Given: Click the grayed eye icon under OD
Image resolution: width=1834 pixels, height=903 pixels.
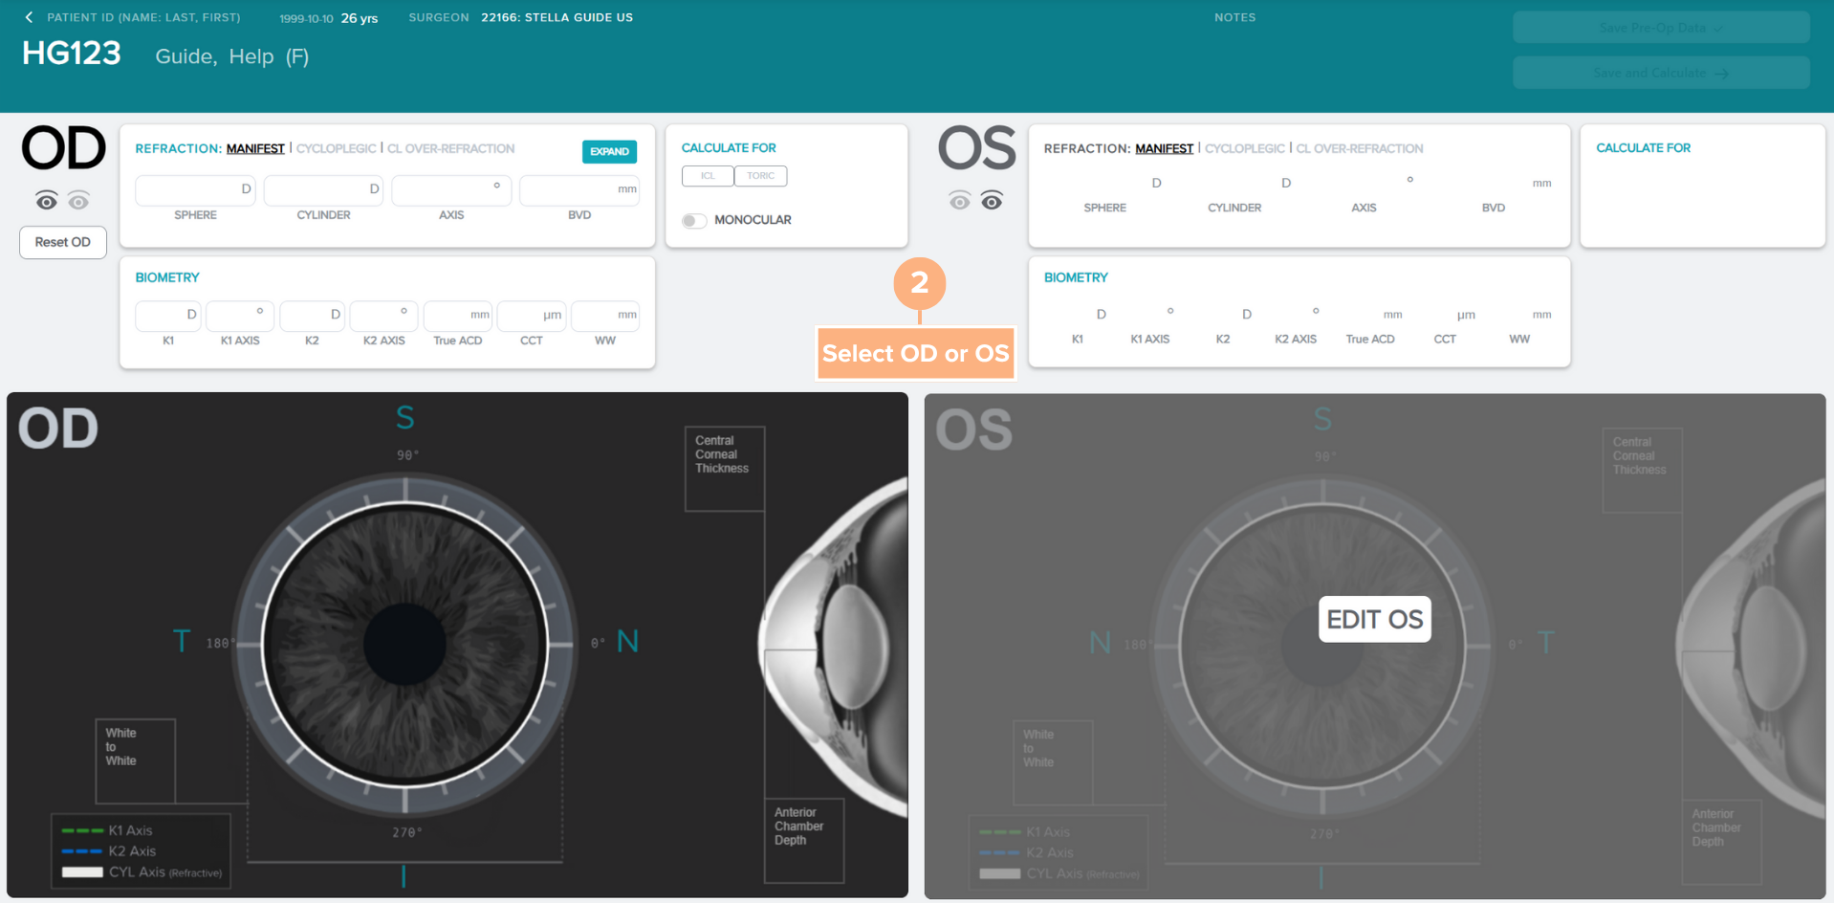Looking at the screenshot, I should tap(78, 201).
